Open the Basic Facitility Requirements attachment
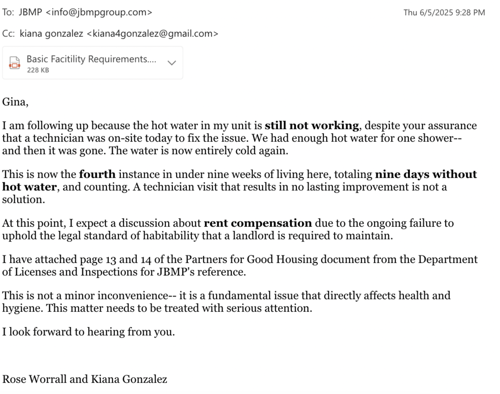 (93, 63)
